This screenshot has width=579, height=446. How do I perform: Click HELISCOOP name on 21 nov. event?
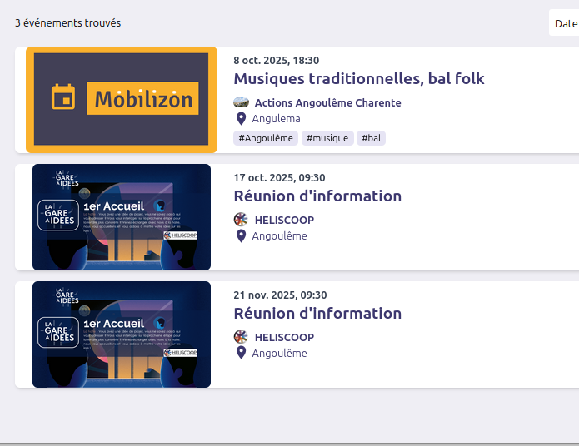click(x=284, y=338)
